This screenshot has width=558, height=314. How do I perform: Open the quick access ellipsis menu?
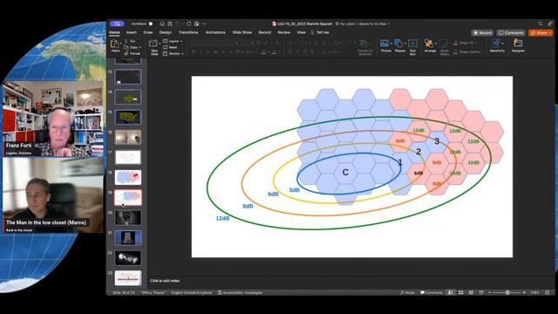tap(205, 24)
